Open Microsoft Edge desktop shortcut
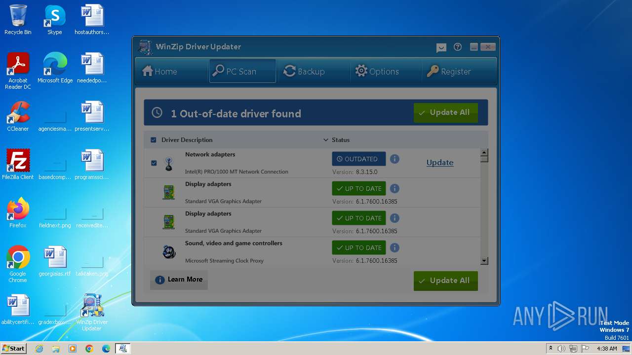632x355 pixels. pos(55,68)
